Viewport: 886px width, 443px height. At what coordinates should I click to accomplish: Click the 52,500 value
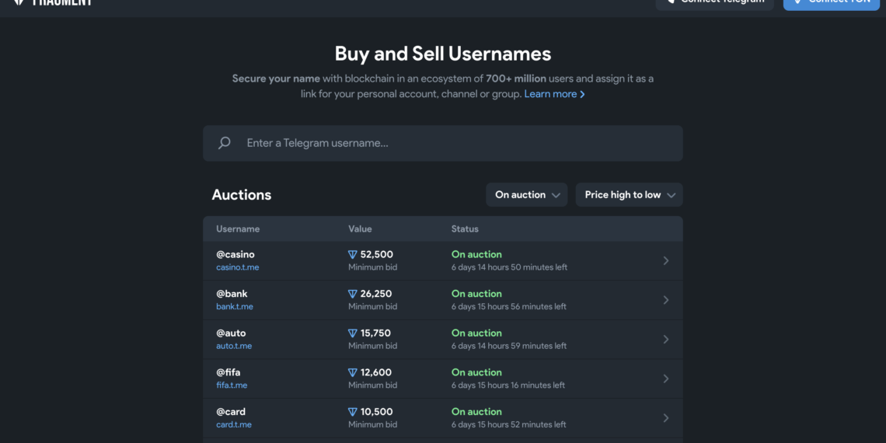[x=376, y=255]
